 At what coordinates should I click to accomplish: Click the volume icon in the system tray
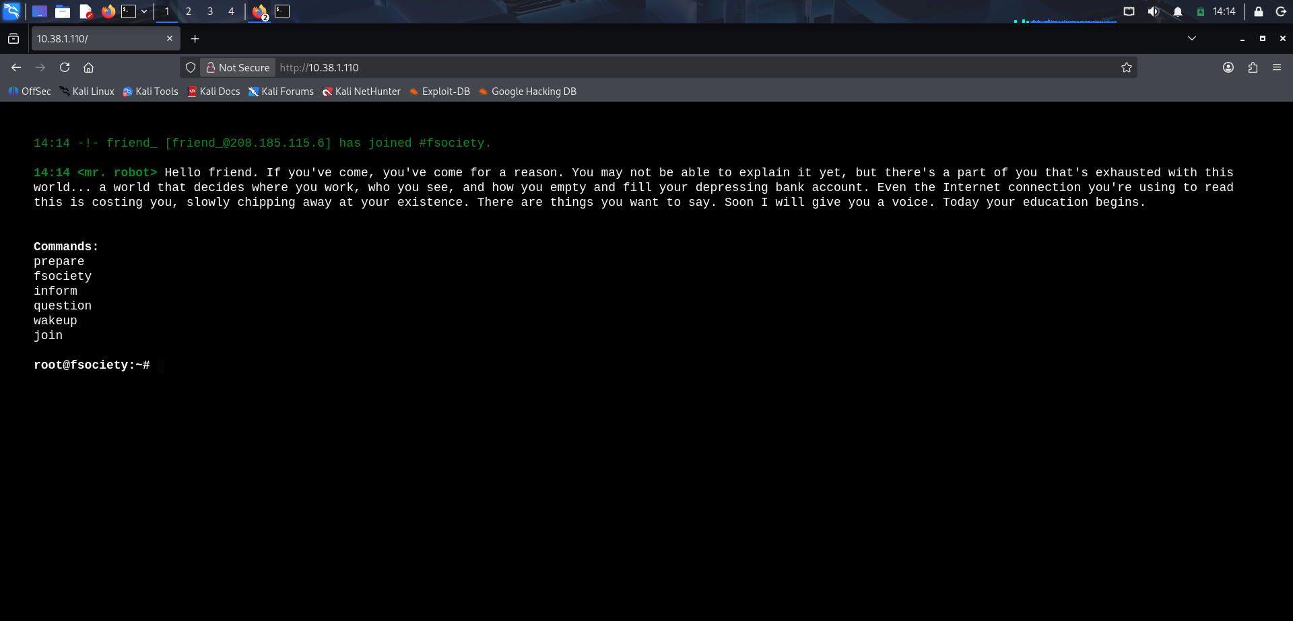1153,11
